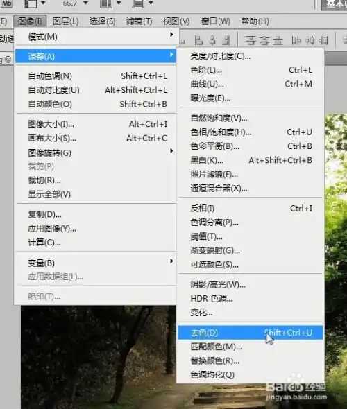347x409 pixels.
Task: Expand the 变量(B) submenu
Action: [96, 263]
